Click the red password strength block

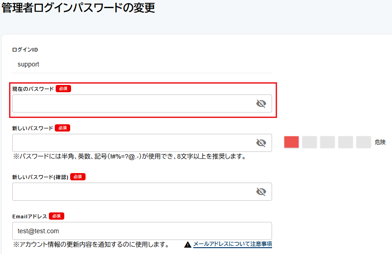click(x=292, y=142)
